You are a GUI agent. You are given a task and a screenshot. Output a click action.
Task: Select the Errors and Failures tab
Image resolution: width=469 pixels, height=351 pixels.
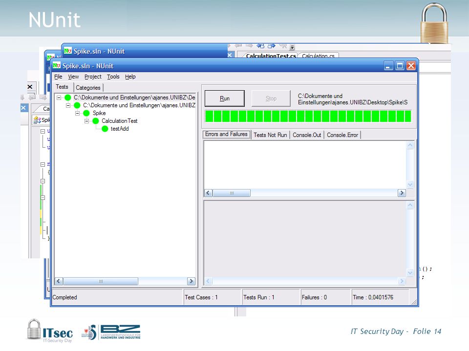coord(226,135)
